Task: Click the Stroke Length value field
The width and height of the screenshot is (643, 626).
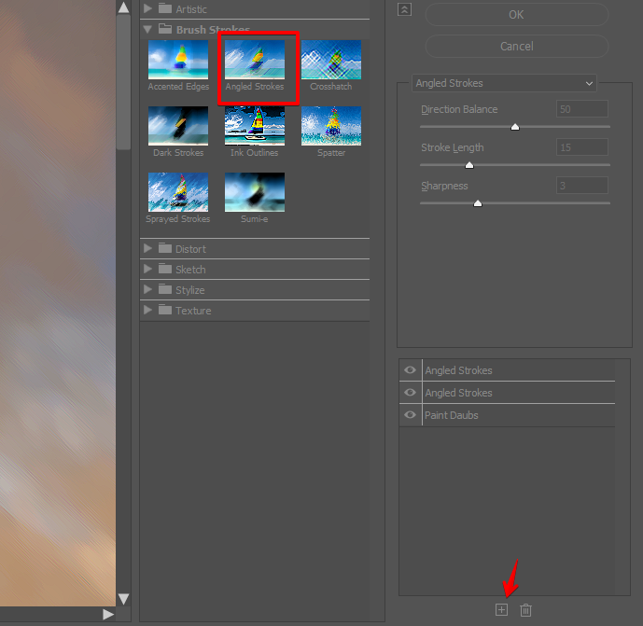Action: click(582, 147)
